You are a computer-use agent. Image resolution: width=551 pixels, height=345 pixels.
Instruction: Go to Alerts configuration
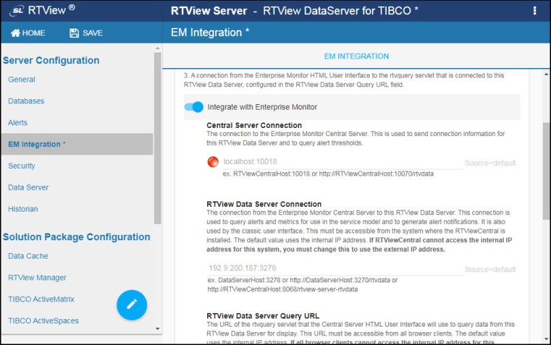[18, 122]
